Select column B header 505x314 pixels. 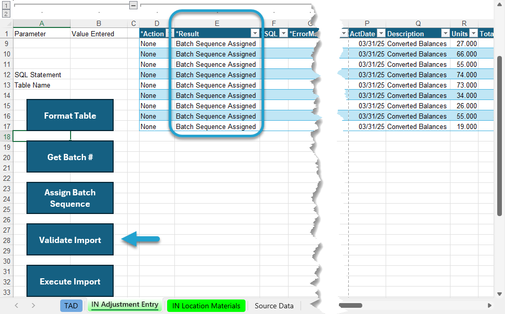[99, 23]
